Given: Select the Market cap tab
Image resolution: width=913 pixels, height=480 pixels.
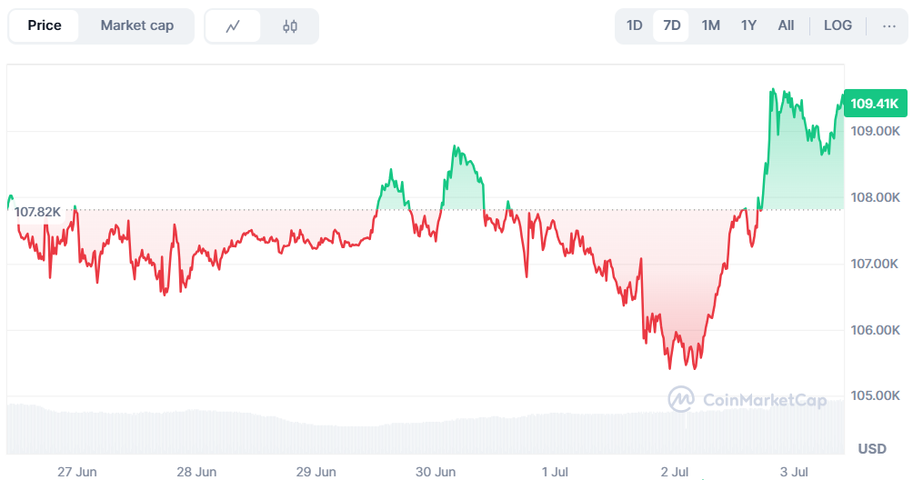Looking at the screenshot, I should 136,25.
